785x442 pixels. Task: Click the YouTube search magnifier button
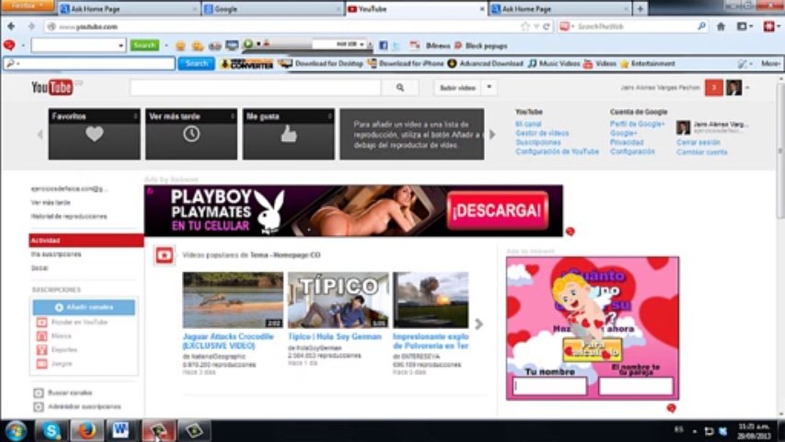(400, 88)
